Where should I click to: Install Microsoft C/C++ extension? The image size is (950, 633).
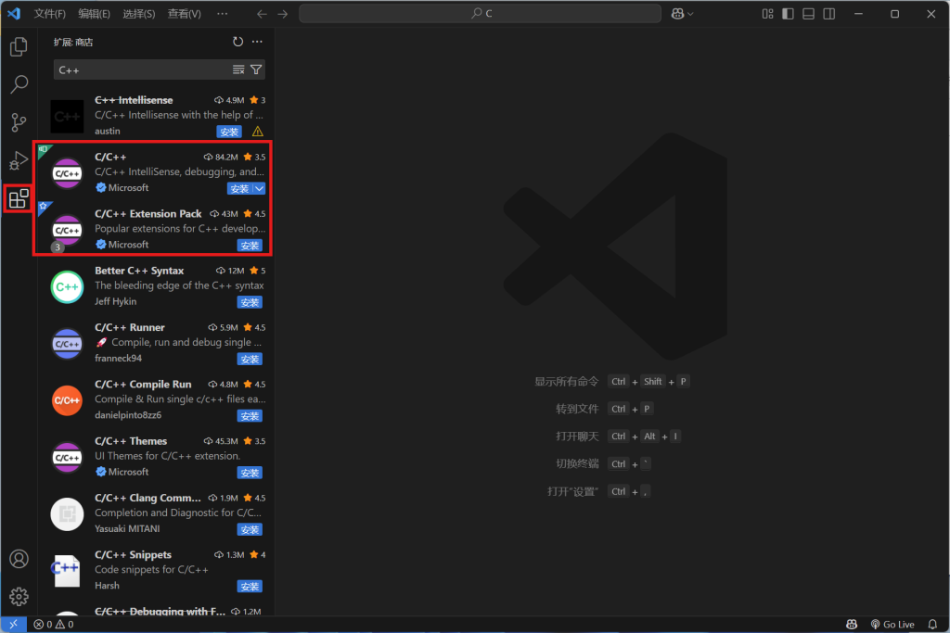point(239,189)
